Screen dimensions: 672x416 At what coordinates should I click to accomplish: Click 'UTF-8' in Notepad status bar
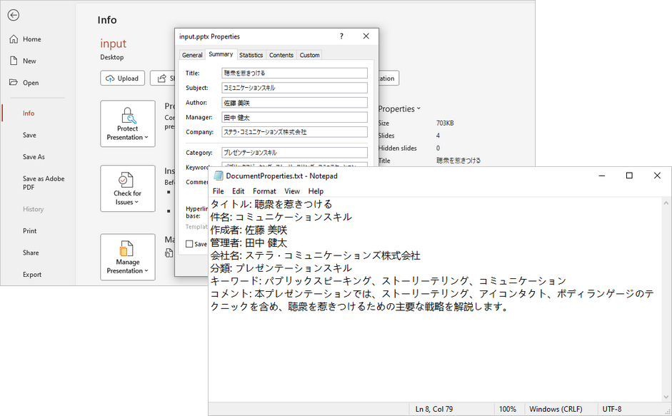pyautogui.click(x=612, y=409)
